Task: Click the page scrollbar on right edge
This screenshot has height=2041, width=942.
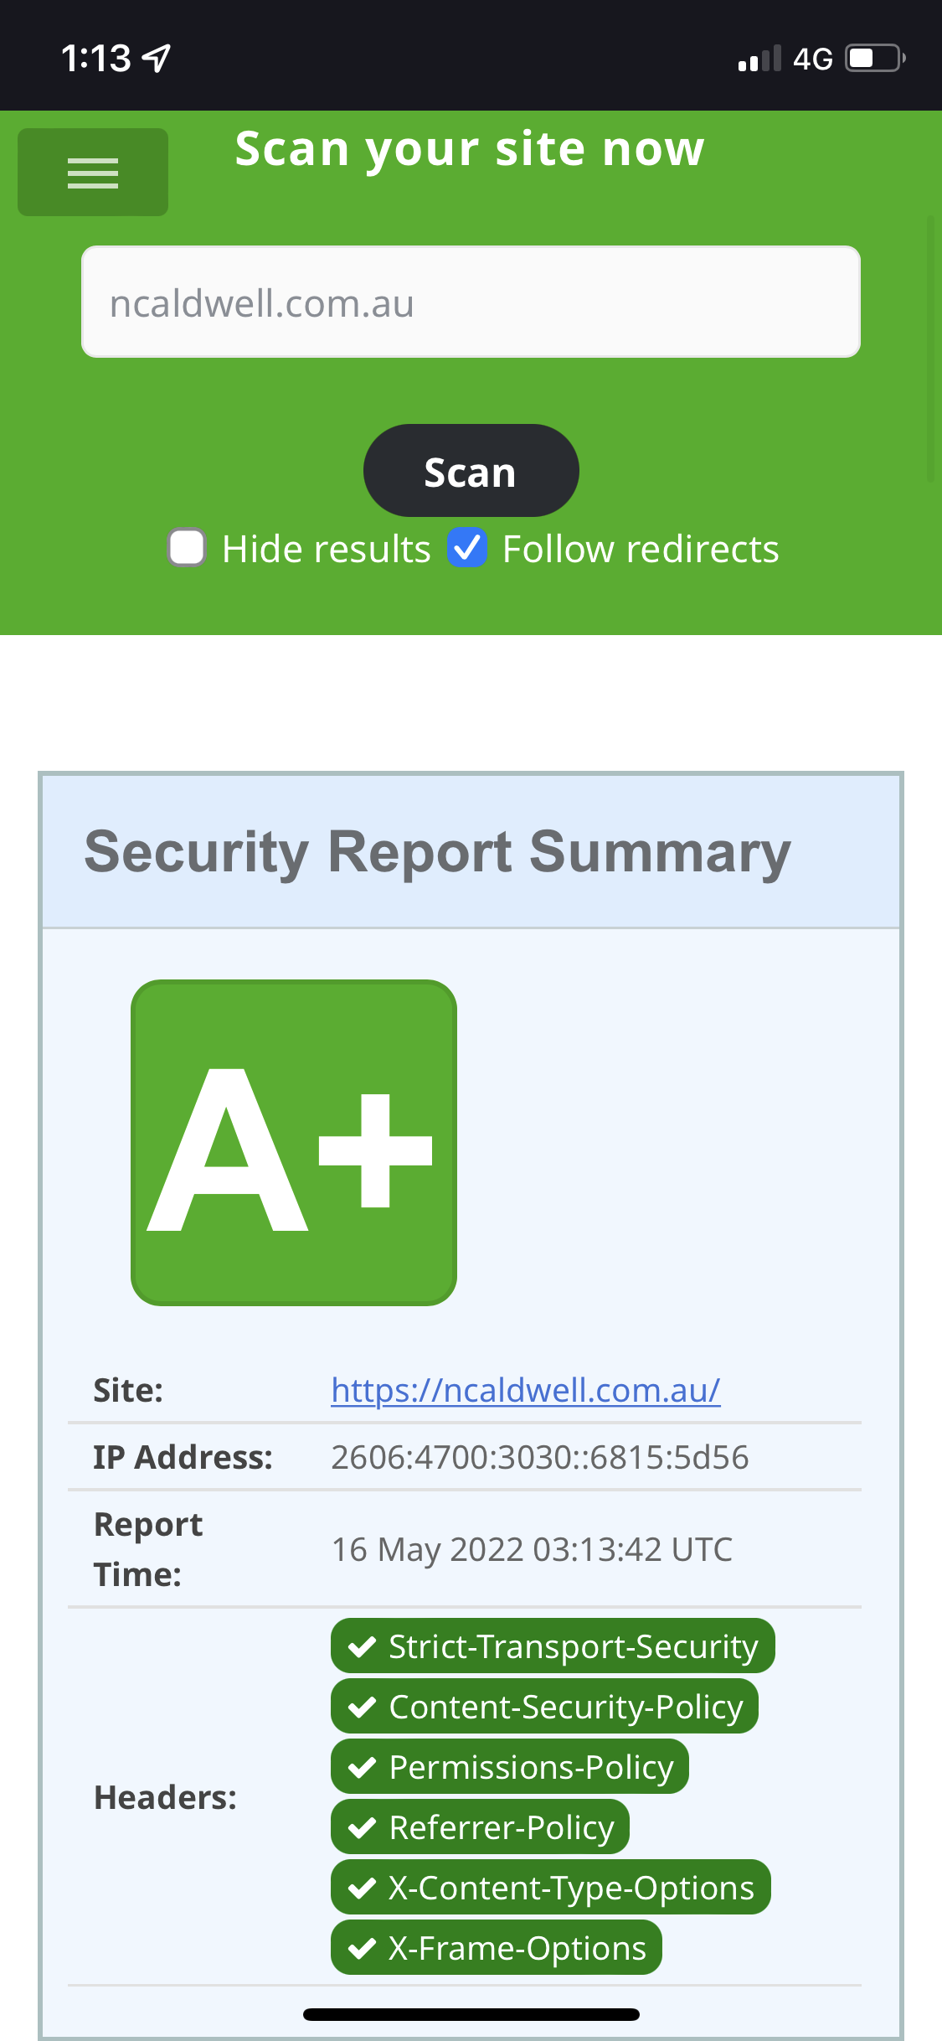Action: click(930, 349)
